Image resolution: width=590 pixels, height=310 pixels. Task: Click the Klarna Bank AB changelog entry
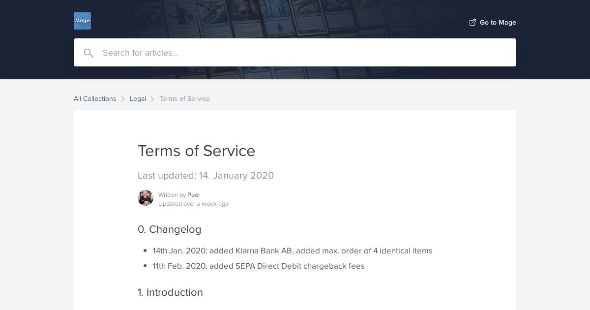293,250
